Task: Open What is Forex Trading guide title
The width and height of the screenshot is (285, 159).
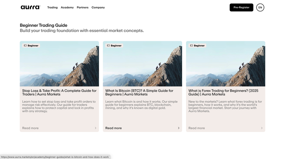Action: pos(223,92)
